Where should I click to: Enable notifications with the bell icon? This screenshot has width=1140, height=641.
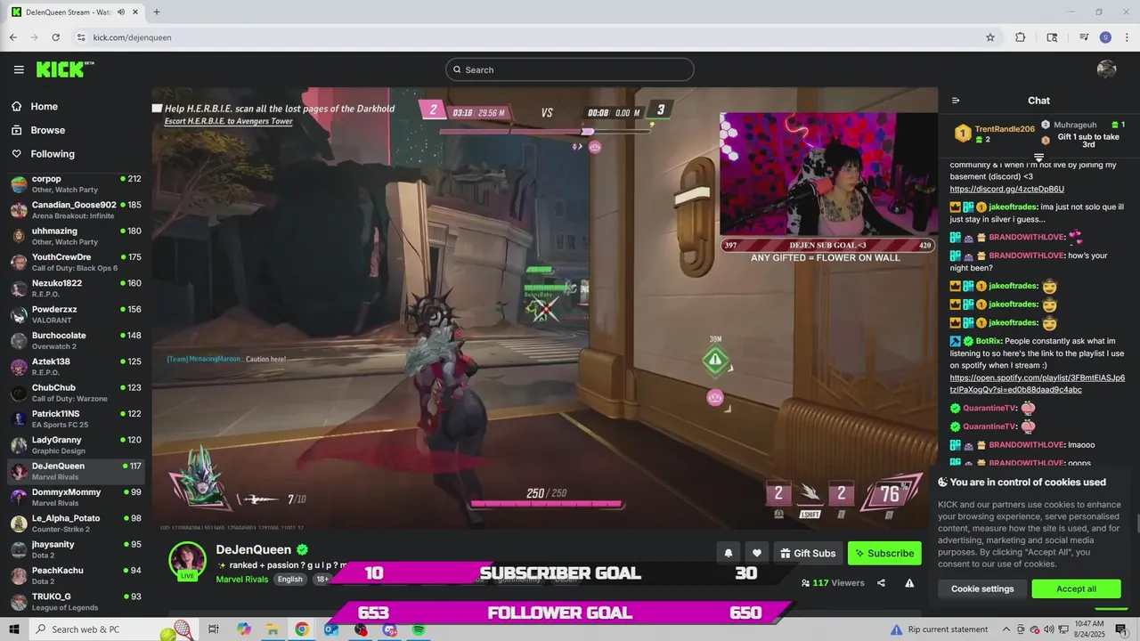click(x=728, y=553)
